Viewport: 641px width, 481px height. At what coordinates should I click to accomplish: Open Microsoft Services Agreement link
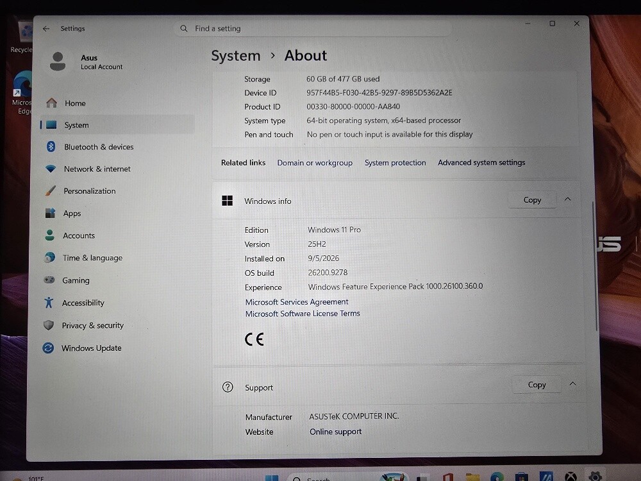point(297,302)
